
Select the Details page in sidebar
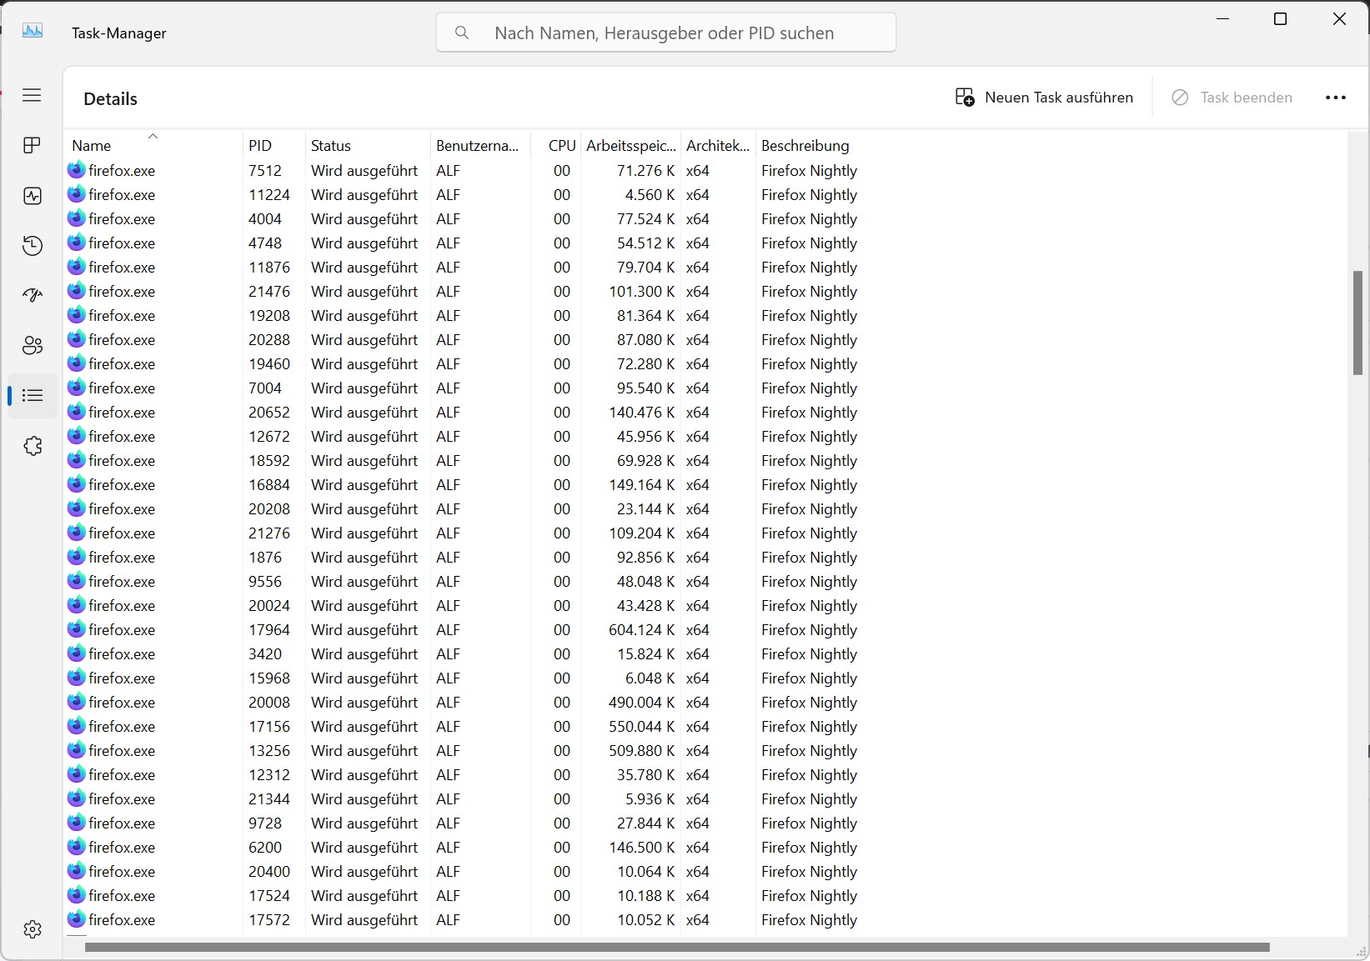pyautogui.click(x=32, y=395)
